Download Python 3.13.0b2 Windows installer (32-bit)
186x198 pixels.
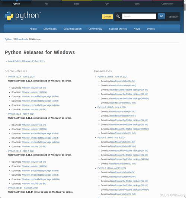[x=123, y=133]
